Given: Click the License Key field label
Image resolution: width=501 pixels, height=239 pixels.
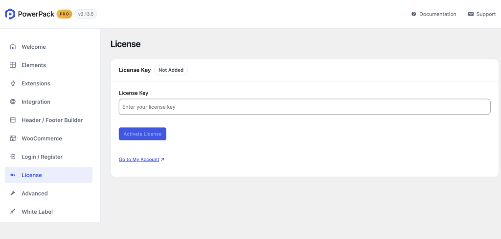Looking at the screenshot, I should (x=134, y=93).
